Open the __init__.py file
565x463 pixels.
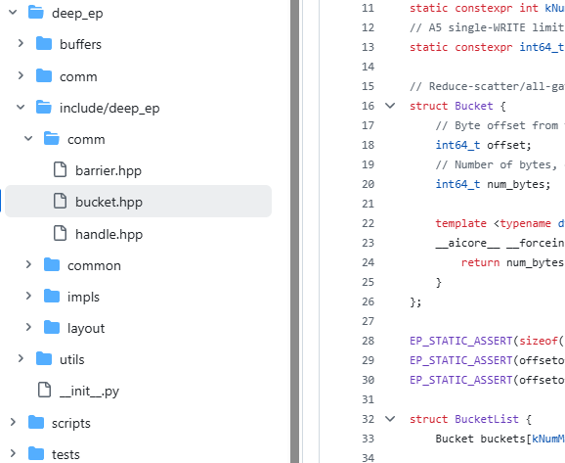[89, 392]
